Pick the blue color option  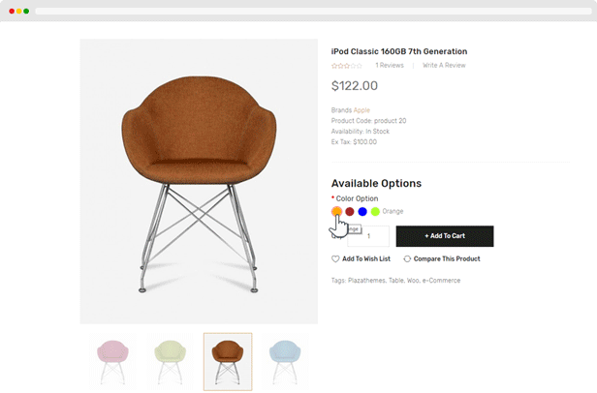click(x=362, y=212)
